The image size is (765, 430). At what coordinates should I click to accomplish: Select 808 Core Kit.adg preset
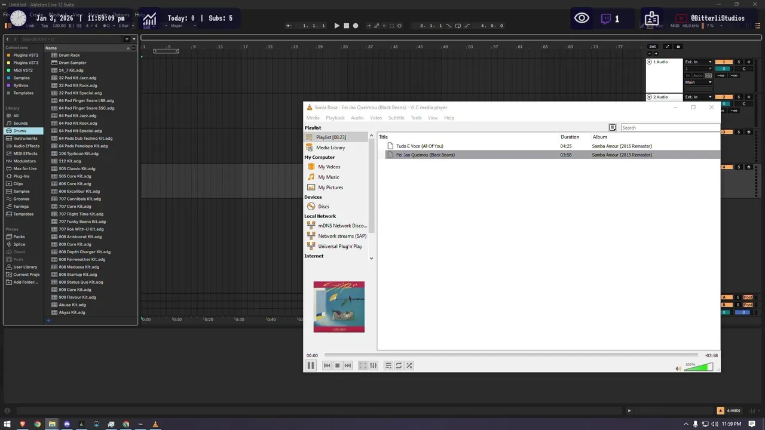(x=75, y=244)
